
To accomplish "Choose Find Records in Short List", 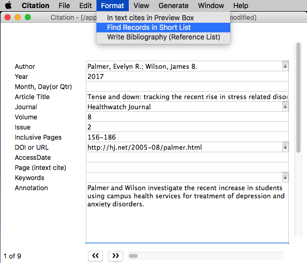I will [148, 27].
